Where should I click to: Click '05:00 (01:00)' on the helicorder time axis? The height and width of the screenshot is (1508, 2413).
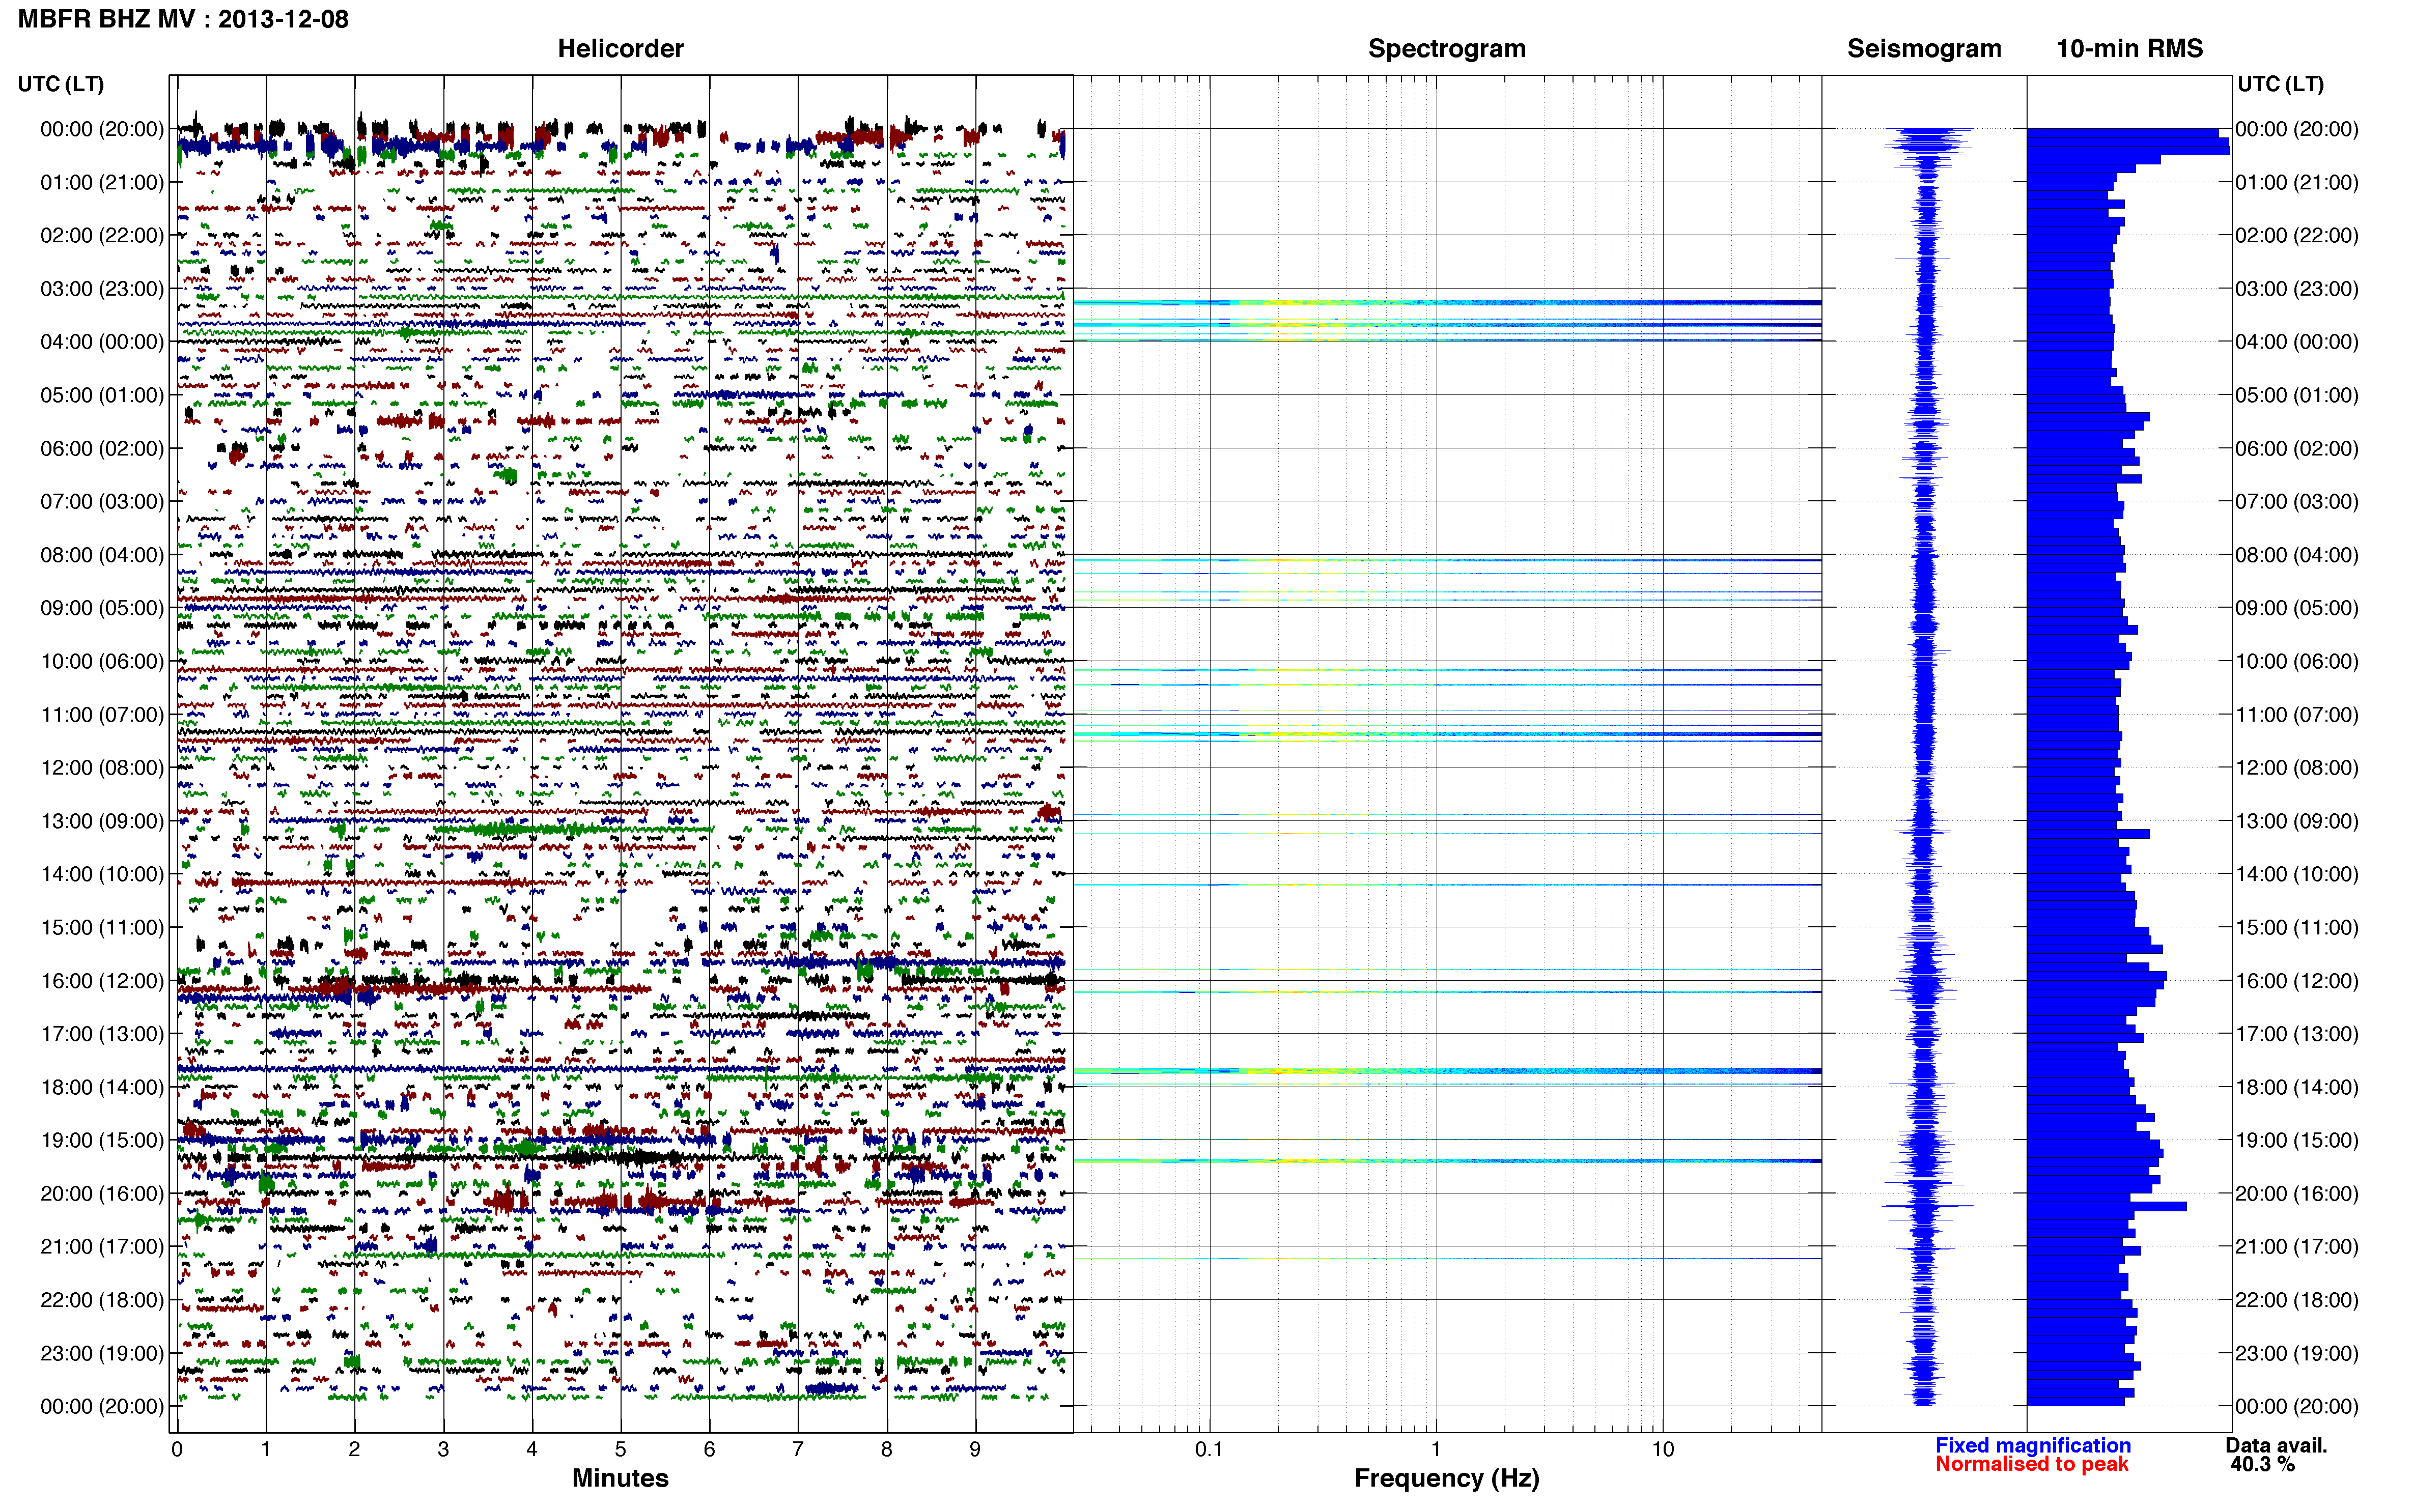pyautogui.click(x=102, y=395)
